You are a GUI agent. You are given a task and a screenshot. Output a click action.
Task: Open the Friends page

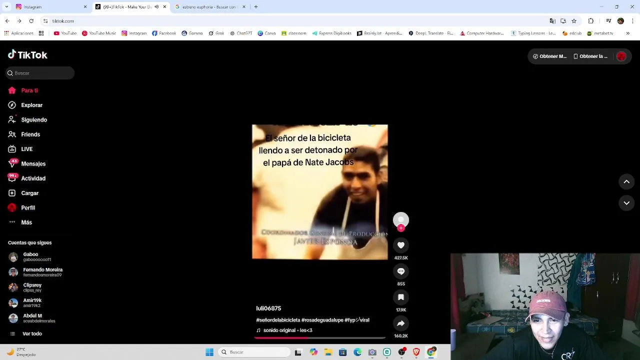point(24,134)
